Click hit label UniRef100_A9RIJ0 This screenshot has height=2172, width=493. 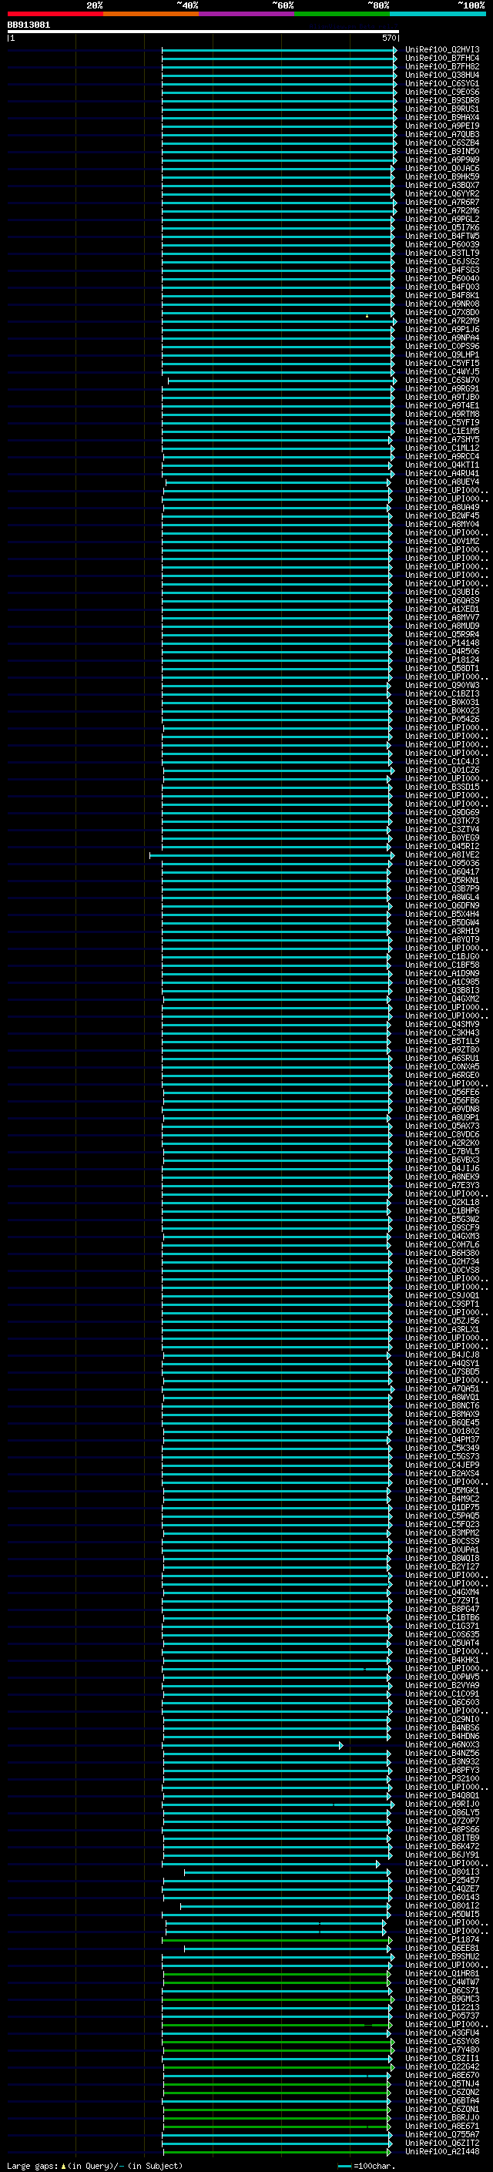click(x=442, y=1804)
